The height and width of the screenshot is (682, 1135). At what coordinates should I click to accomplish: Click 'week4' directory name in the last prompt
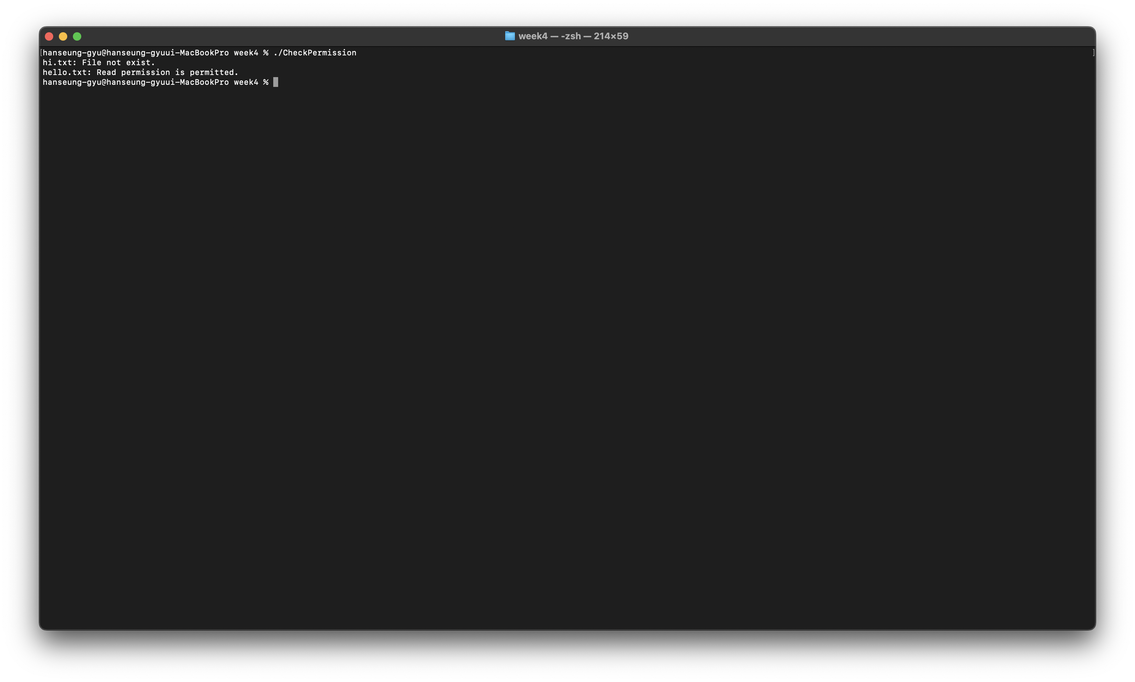coord(246,82)
